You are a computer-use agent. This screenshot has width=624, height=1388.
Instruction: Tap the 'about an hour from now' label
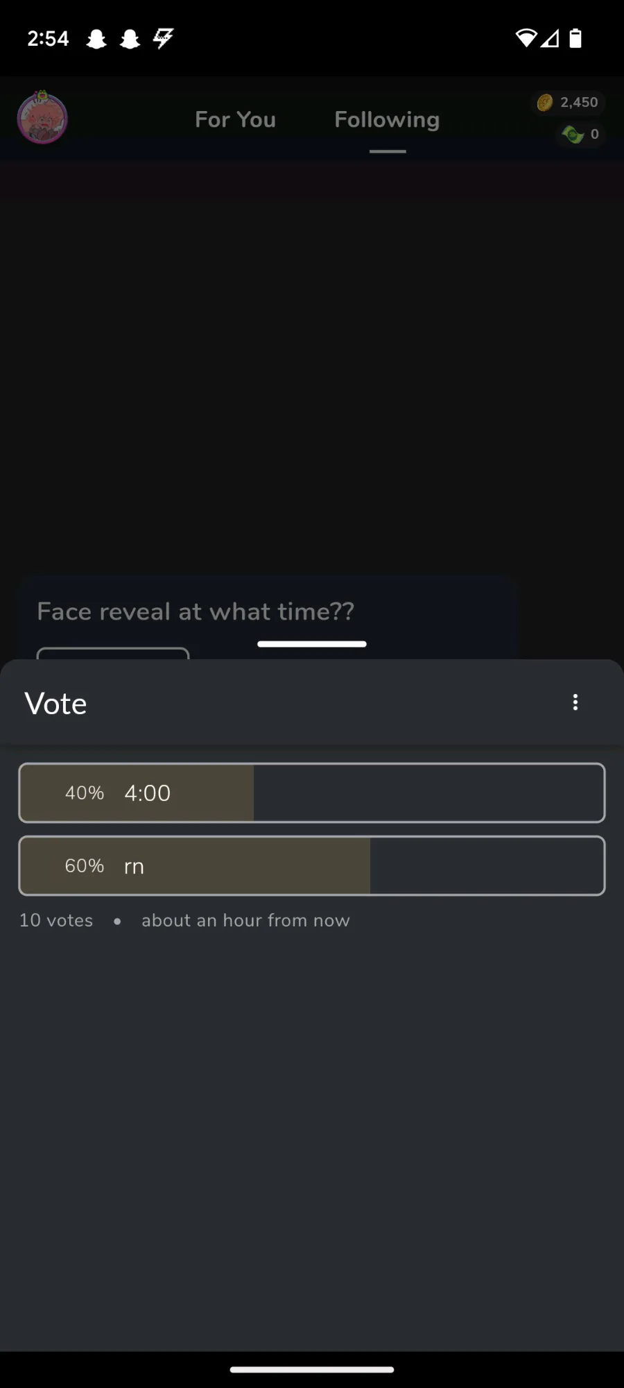coord(245,920)
